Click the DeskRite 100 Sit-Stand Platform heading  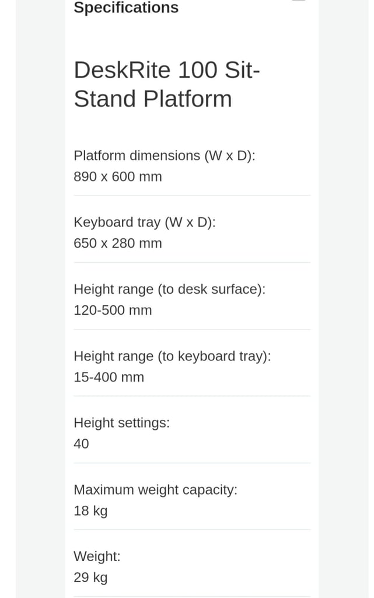167,85
